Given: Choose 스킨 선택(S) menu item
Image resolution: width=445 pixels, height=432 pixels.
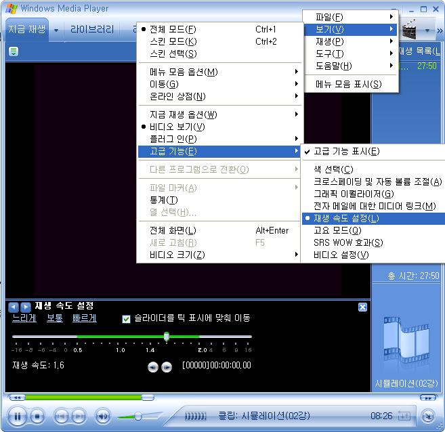Looking at the screenshot, I should [x=219, y=53].
